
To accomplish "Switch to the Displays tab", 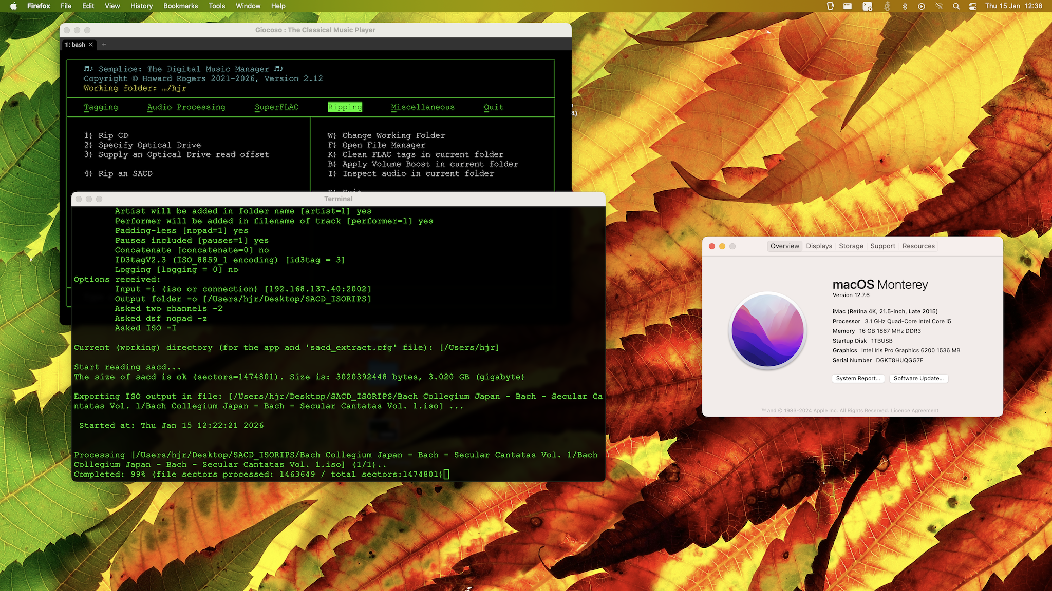I will click(819, 246).
